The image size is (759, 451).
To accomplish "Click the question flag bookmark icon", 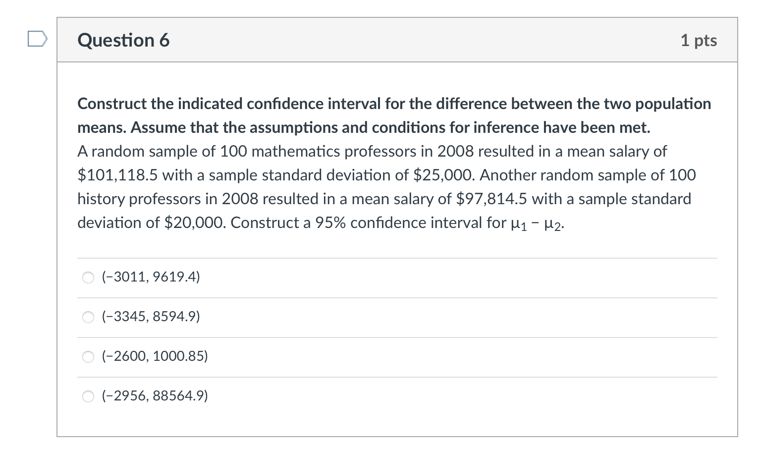I will coord(37,40).
